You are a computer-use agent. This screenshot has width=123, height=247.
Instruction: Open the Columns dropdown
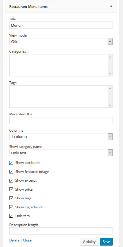click(61, 137)
